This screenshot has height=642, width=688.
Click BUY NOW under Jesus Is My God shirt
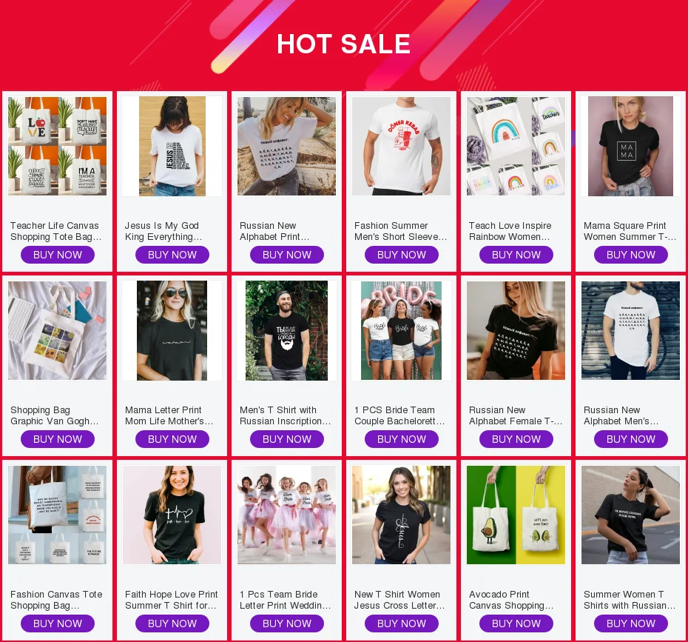coord(172,255)
